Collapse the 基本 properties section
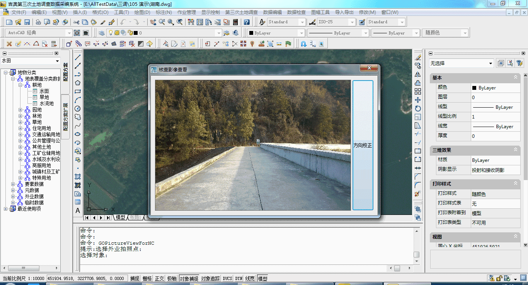This screenshot has width=528, height=285. pyautogui.click(x=516, y=77)
